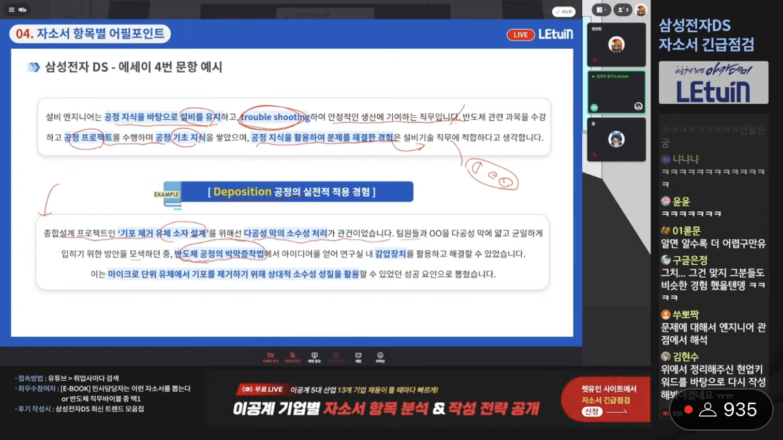This screenshot has width=783, height=440.
Task: Open the participants list showing 3
Action: coord(622,10)
